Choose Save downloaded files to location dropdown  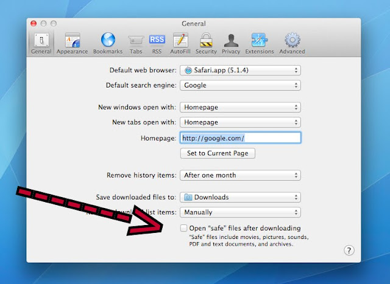coord(240,198)
